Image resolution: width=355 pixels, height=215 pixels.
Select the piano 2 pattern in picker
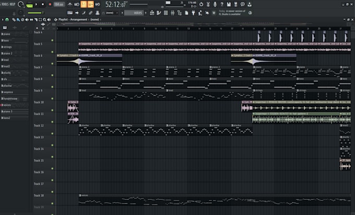coord(15,53)
